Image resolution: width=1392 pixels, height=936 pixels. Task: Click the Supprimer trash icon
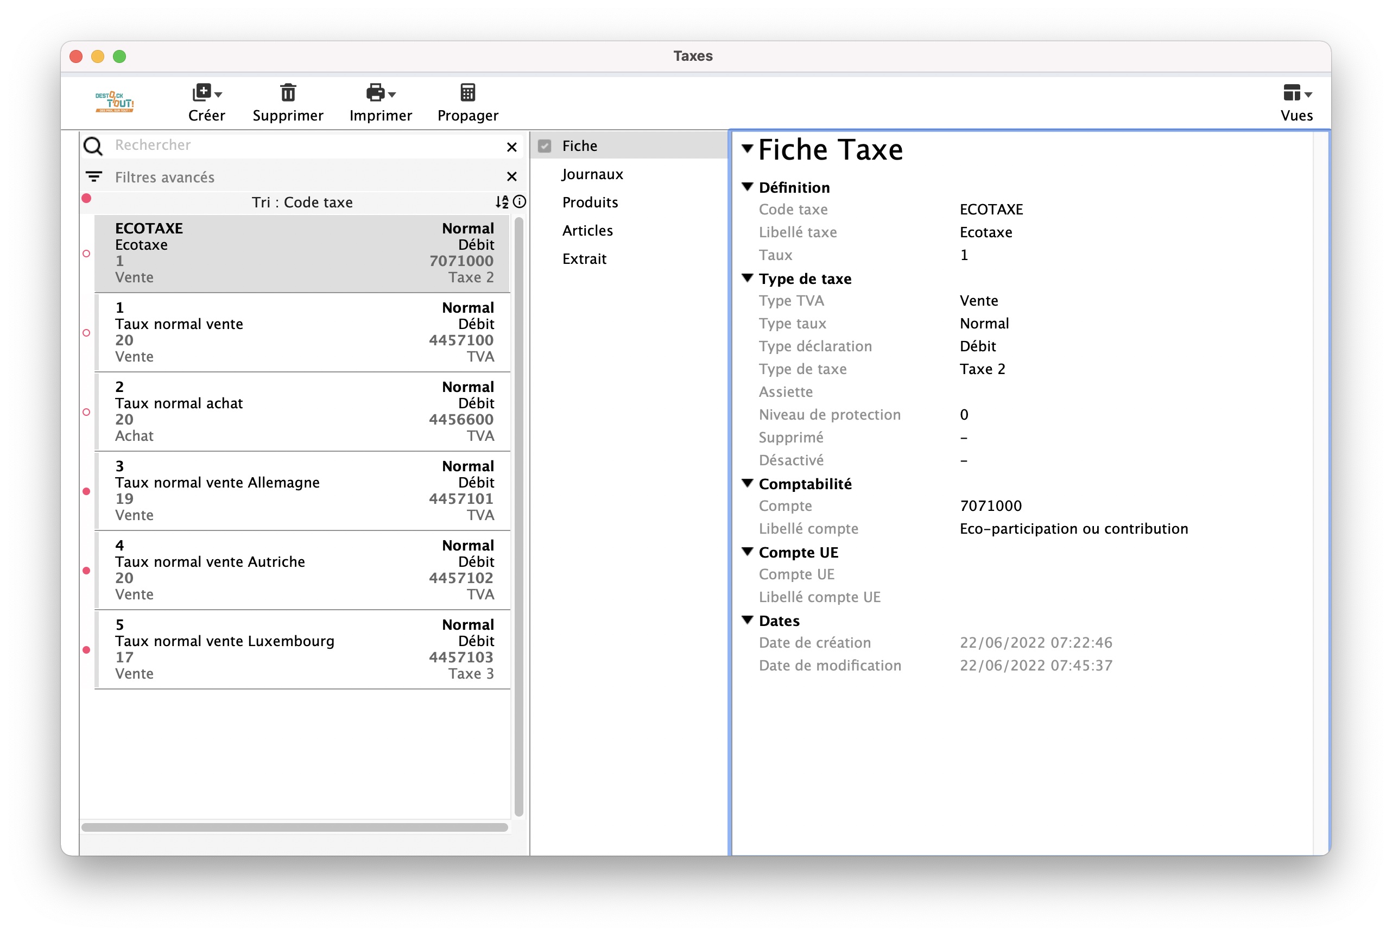pyautogui.click(x=288, y=92)
